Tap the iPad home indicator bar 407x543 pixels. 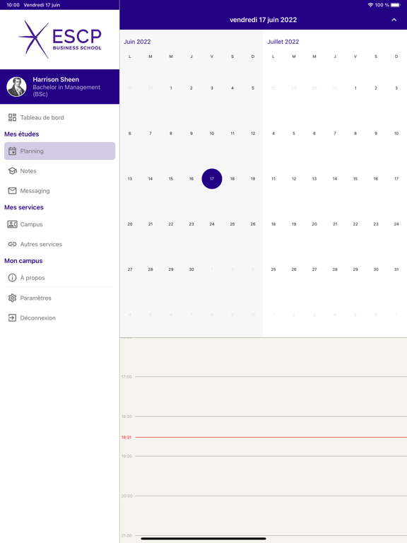(203, 539)
